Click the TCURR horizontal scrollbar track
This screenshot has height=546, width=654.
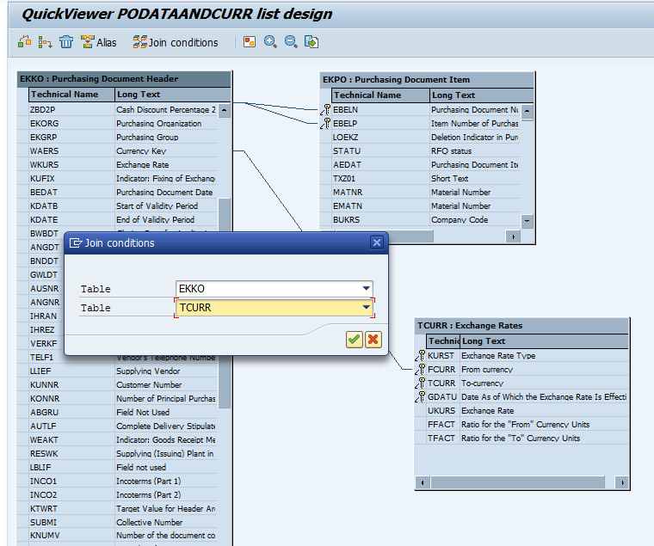(518, 482)
